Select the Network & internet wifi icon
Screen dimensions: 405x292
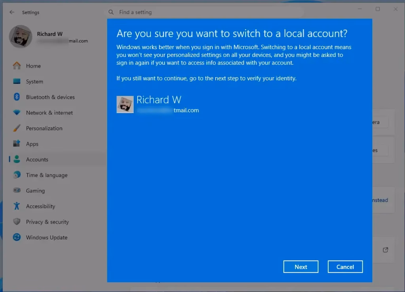click(17, 113)
